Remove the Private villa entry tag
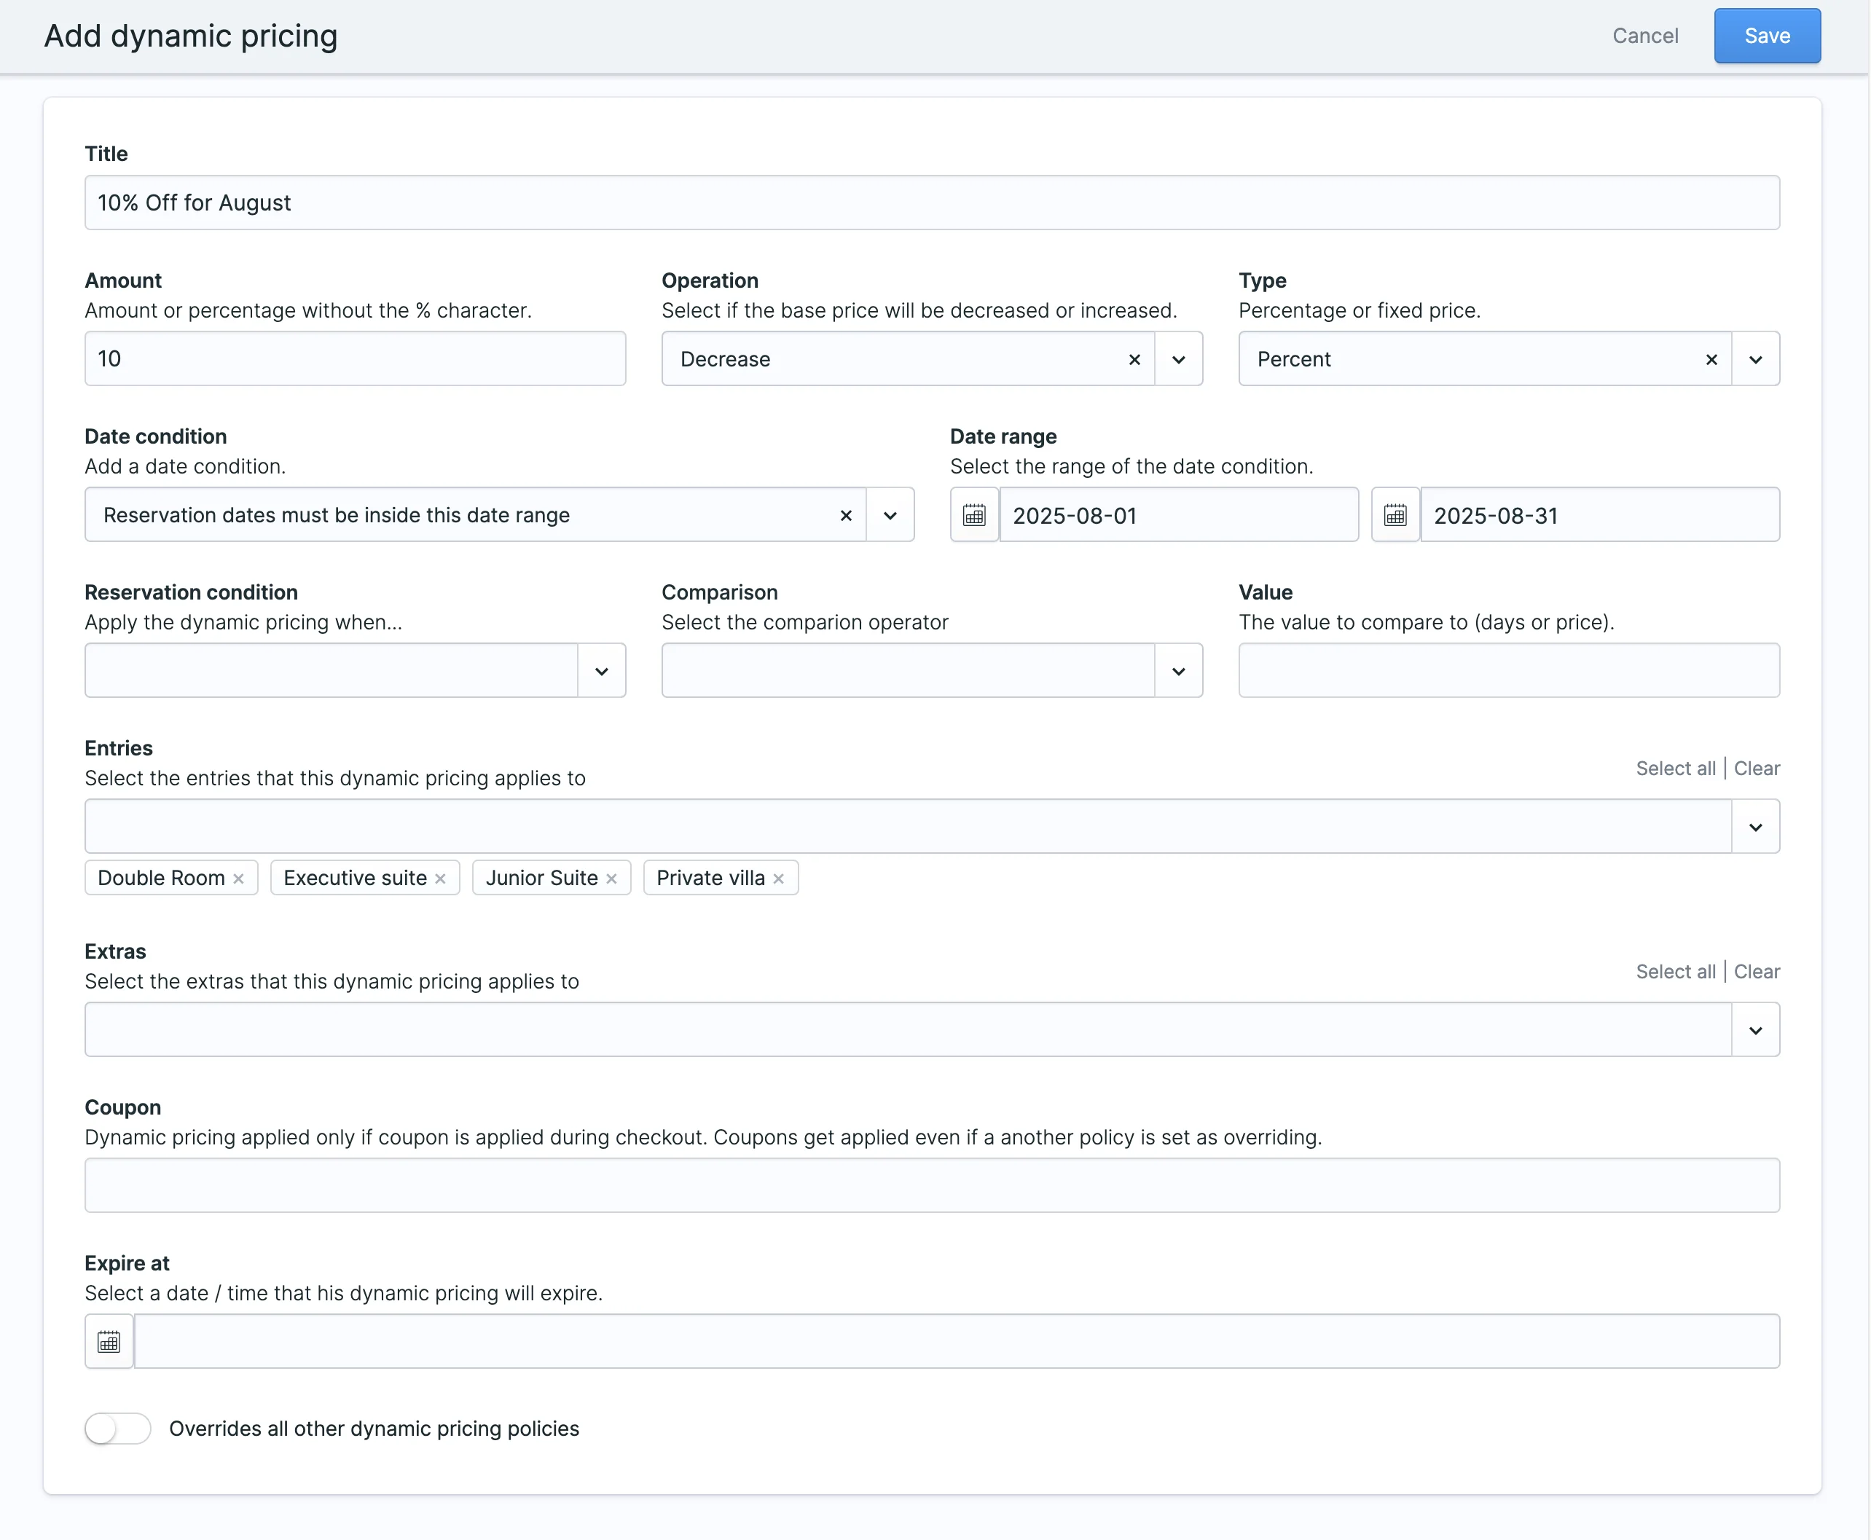 (778, 879)
